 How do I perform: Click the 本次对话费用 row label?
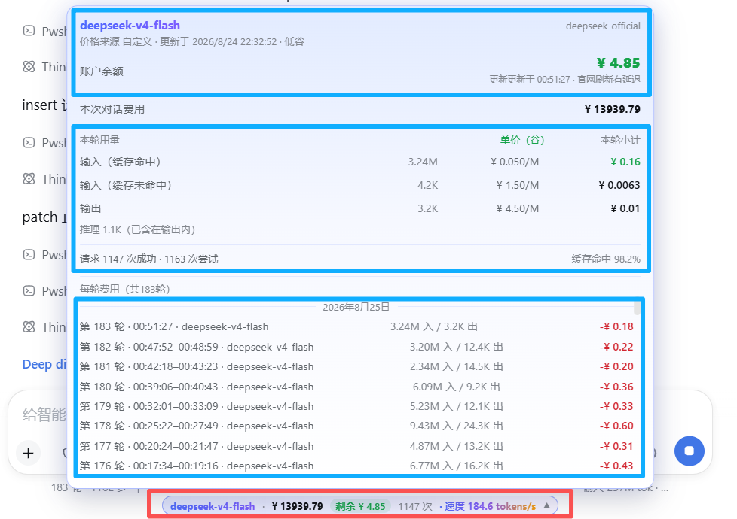[x=112, y=109]
